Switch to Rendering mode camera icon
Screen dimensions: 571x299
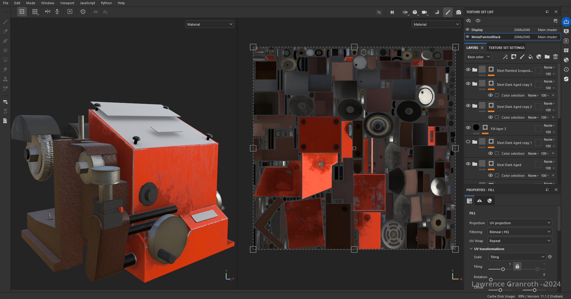458,12
